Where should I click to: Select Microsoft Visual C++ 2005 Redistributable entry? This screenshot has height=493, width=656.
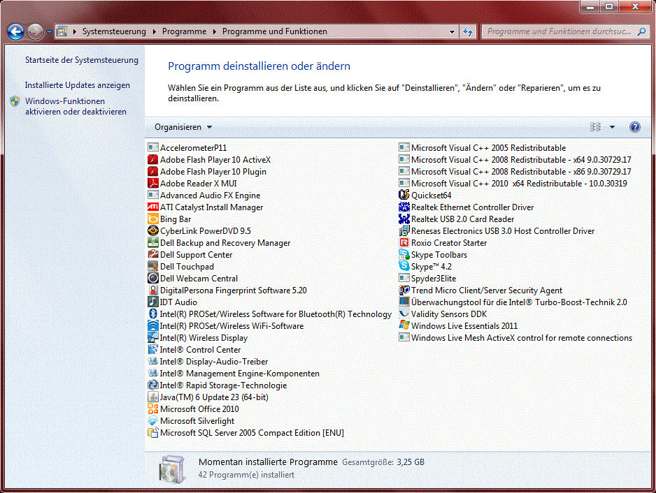click(483, 147)
